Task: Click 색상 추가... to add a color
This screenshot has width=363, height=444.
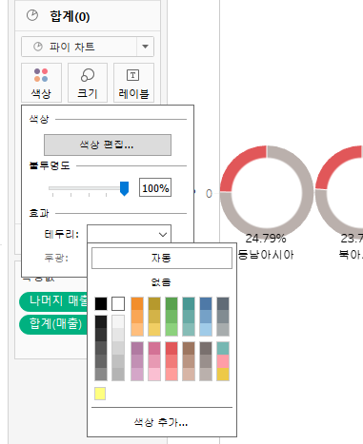Action: [161, 422]
